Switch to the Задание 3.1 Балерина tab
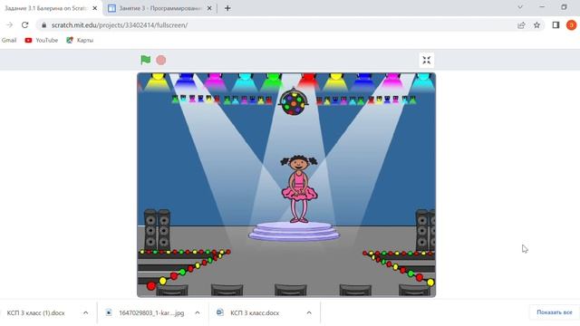This screenshot has height=326, width=580. (50, 8)
